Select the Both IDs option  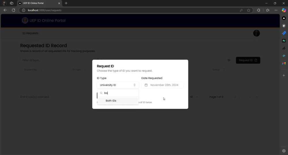pos(118,101)
